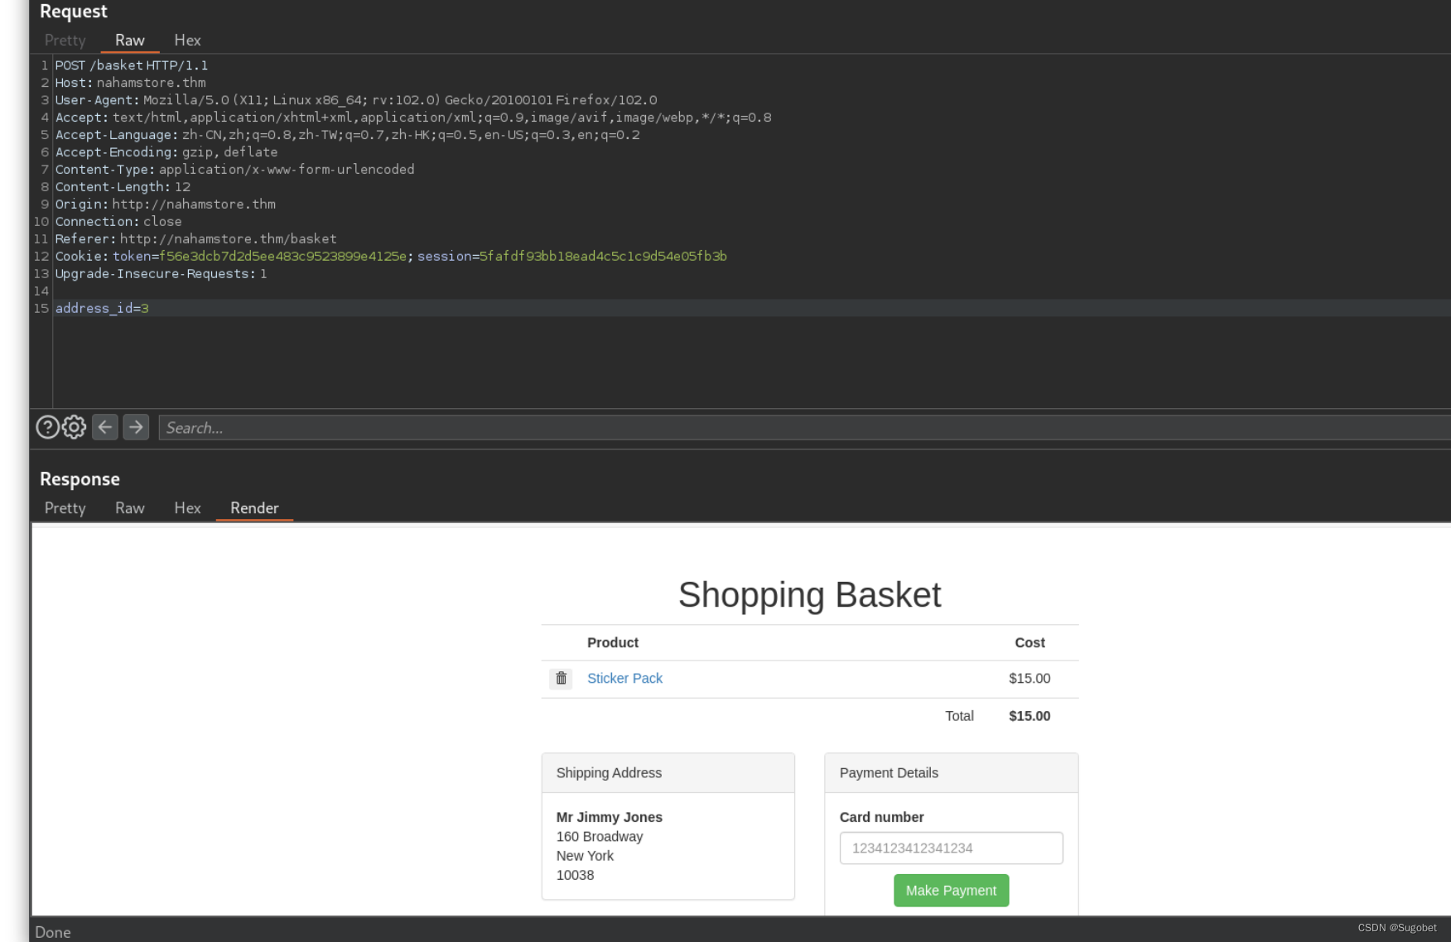Click the Done status bar text
The height and width of the screenshot is (942, 1451).
pyautogui.click(x=53, y=932)
